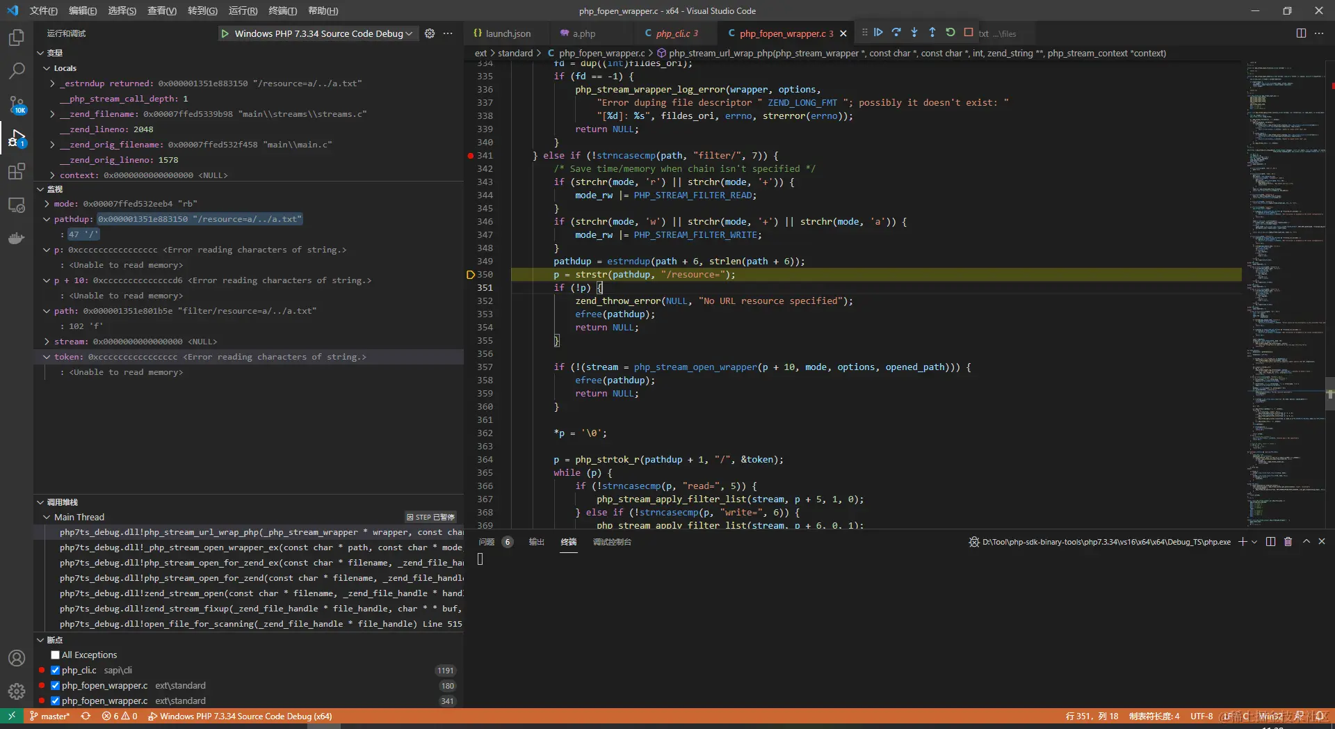This screenshot has width=1335, height=729.
Task: Open the terminal launch profile dropdown arrow
Action: point(1254,542)
